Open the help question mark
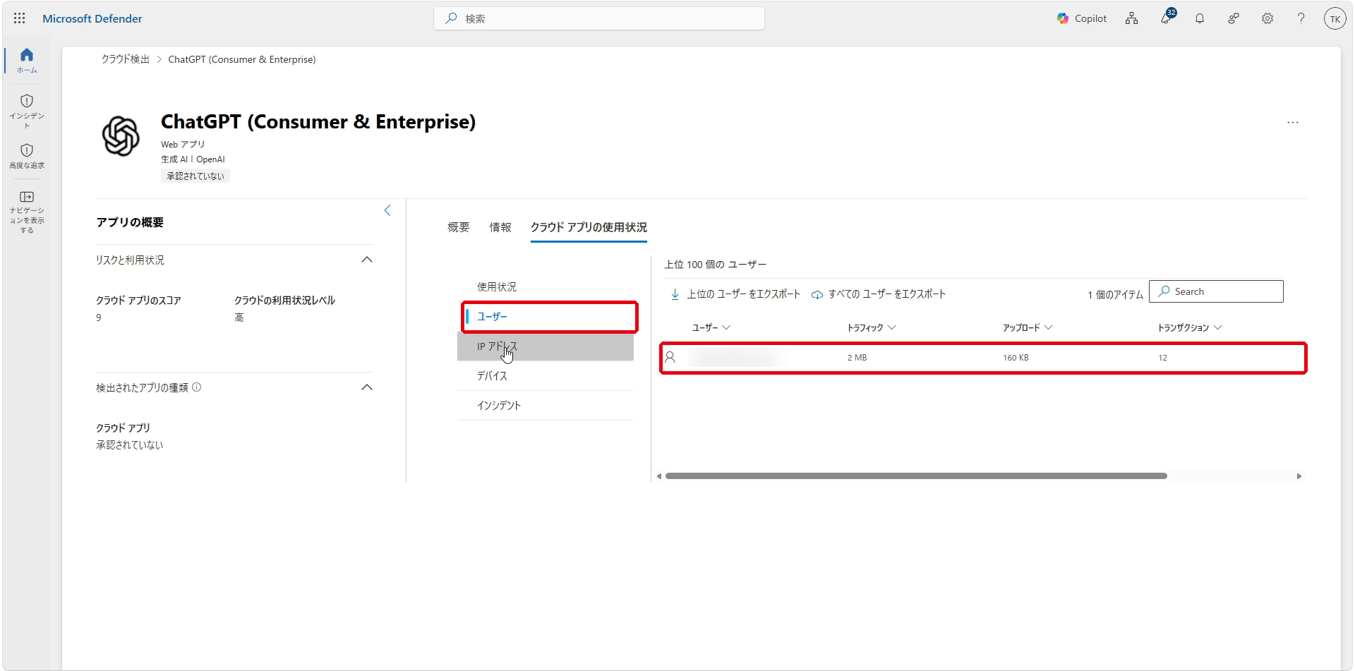1355x671 pixels. click(x=1301, y=18)
